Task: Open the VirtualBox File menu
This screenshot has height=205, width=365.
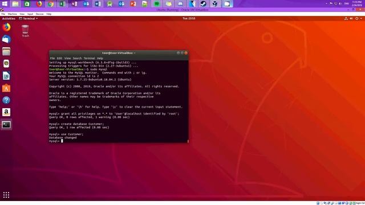Action: (x=3, y=14)
